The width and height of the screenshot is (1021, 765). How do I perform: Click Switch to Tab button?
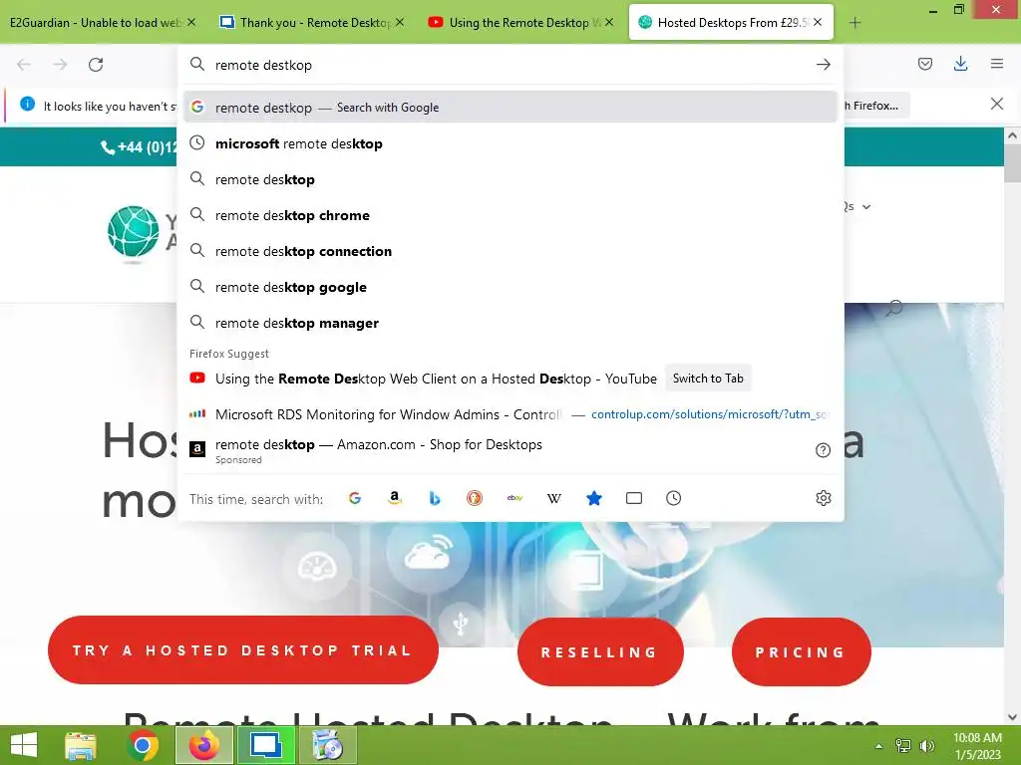[x=708, y=378]
